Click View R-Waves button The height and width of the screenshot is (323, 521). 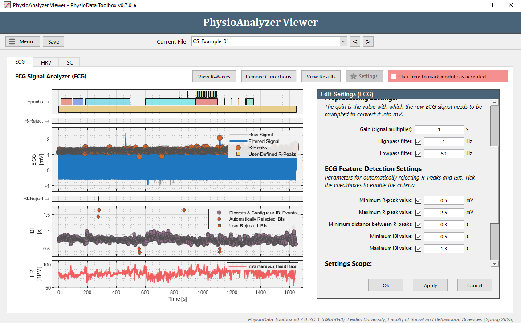coord(214,77)
